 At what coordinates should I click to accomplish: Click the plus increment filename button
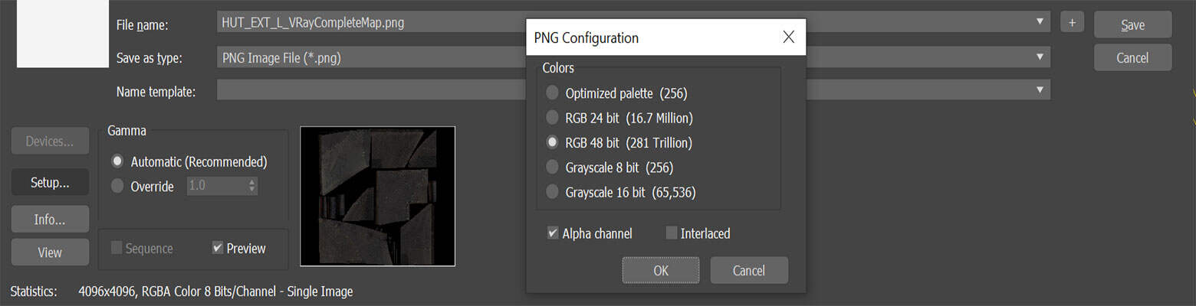point(1072,23)
